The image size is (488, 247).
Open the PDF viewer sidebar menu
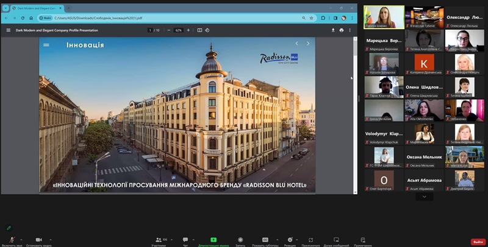click(9, 30)
